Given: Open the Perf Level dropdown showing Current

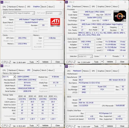Looking at the screenshot, I should [x=54, y=13].
